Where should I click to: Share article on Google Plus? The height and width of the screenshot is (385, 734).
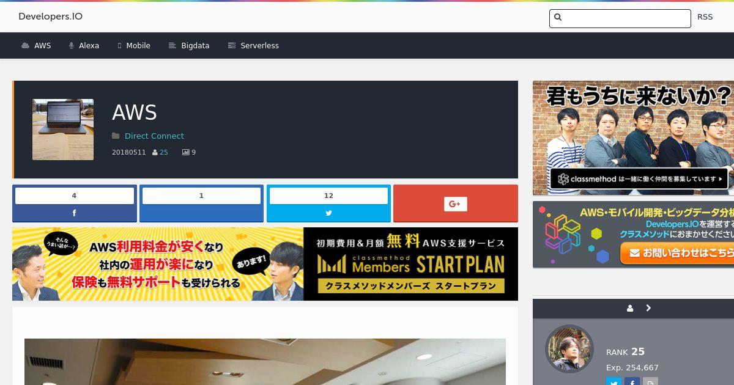[x=456, y=204]
